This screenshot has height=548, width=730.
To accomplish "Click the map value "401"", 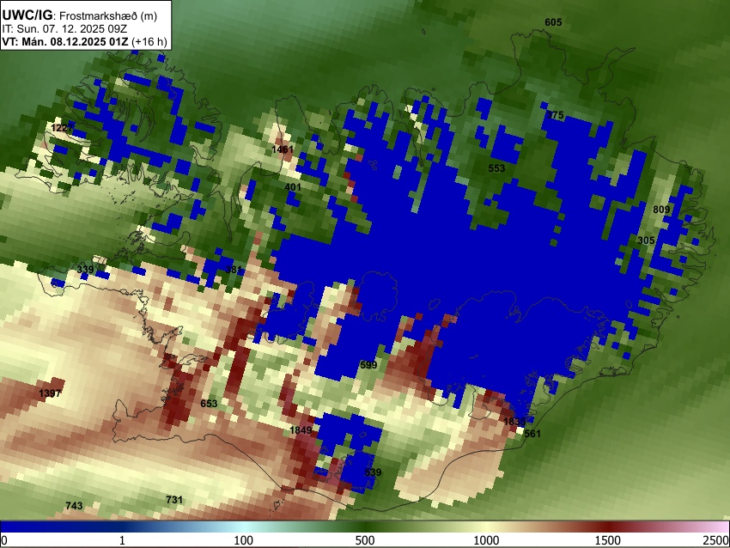I will [x=292, y=187].
